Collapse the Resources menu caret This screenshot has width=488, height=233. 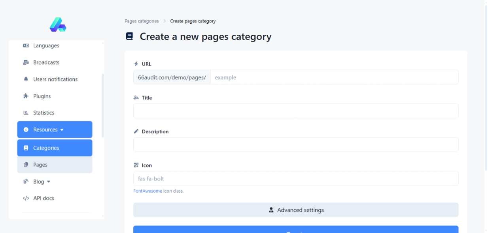click(x=62, y=130)
